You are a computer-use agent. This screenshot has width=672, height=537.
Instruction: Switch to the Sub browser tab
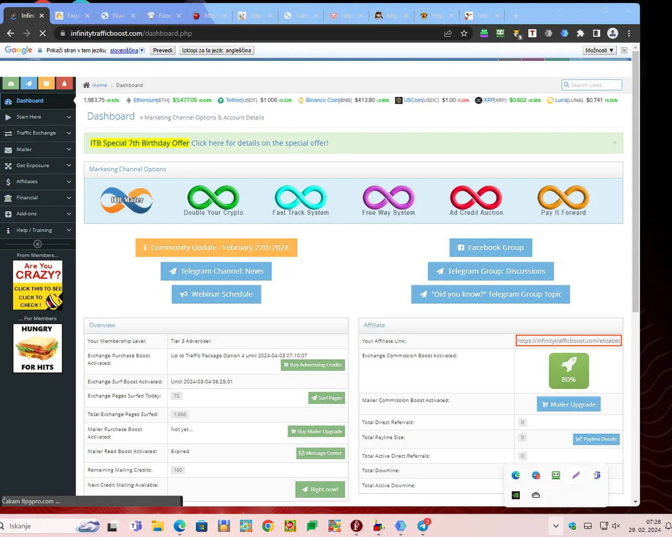(x=301, y=16)
